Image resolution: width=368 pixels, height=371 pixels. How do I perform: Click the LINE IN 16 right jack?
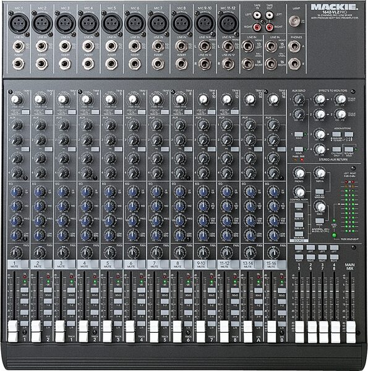tap(271, 64)
